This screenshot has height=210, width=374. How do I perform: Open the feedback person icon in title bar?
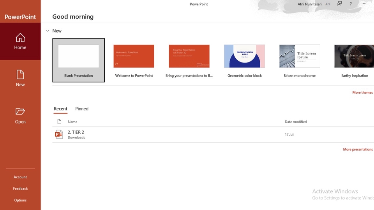[339, 4]
